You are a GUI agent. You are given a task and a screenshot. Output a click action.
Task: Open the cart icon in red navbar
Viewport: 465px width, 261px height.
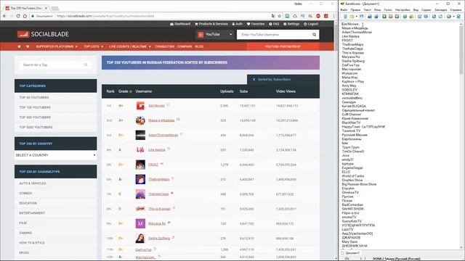click(28, 46)
